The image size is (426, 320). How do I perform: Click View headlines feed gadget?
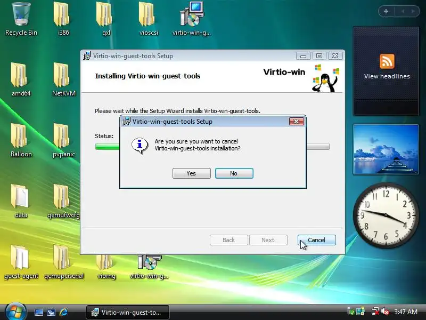[387, 71]
